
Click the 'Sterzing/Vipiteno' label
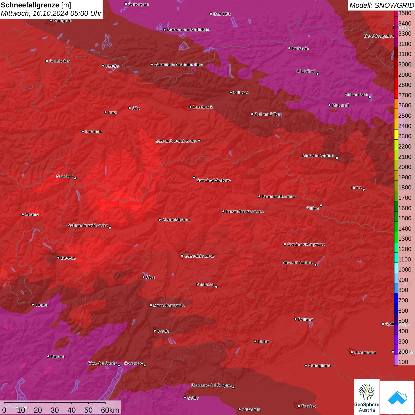pos(213,180)
